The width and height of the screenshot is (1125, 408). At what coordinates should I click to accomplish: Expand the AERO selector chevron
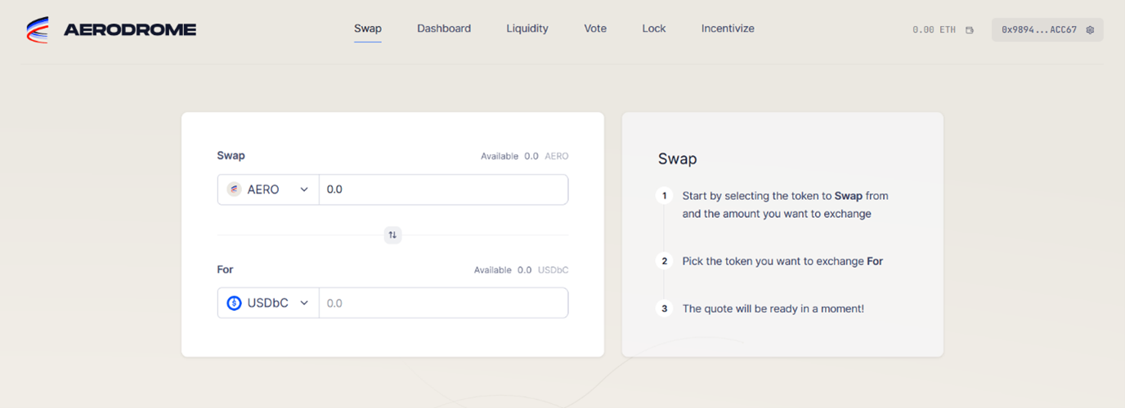tap(304, 189)
